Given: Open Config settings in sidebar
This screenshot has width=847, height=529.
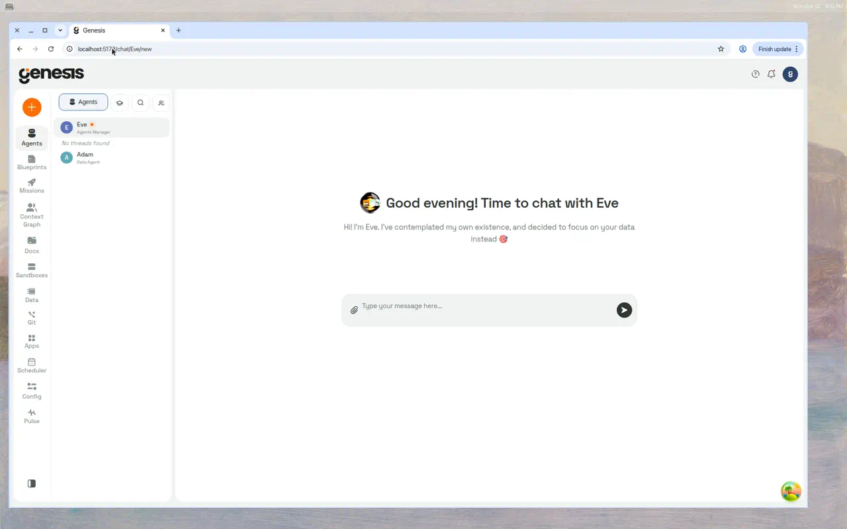Looking at the screenshot, I should 32,391.
